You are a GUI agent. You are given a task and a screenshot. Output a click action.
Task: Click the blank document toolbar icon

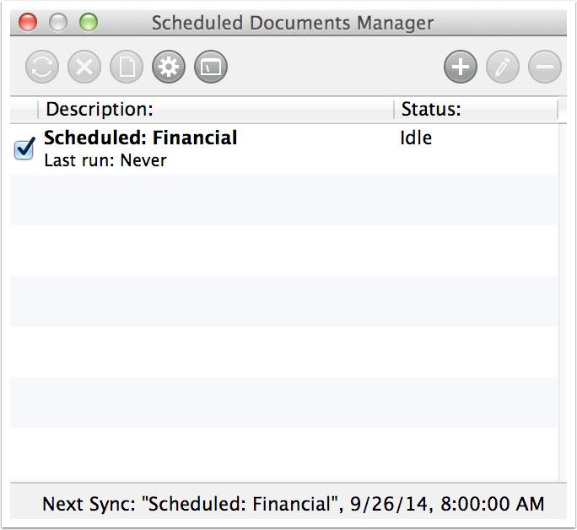click(127, 67)
